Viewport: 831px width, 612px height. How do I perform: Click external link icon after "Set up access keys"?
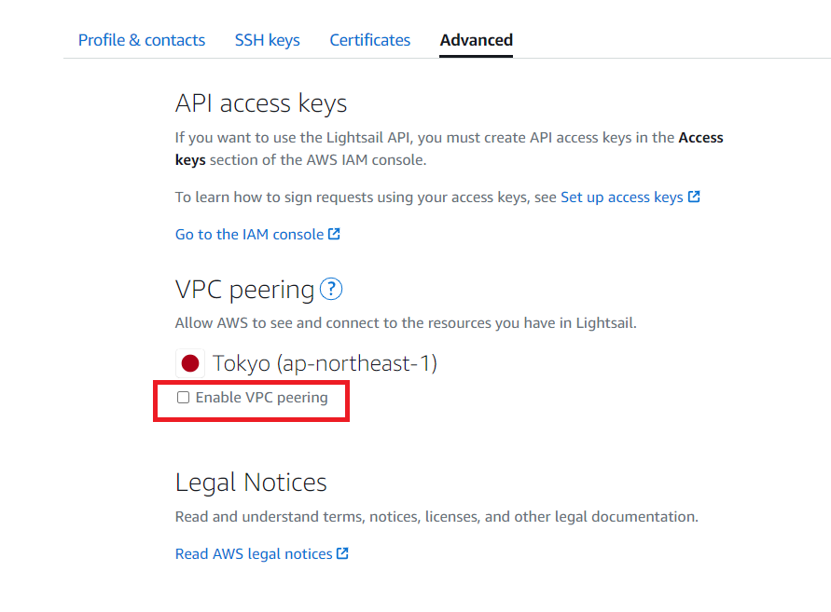[x=695, y=197]
